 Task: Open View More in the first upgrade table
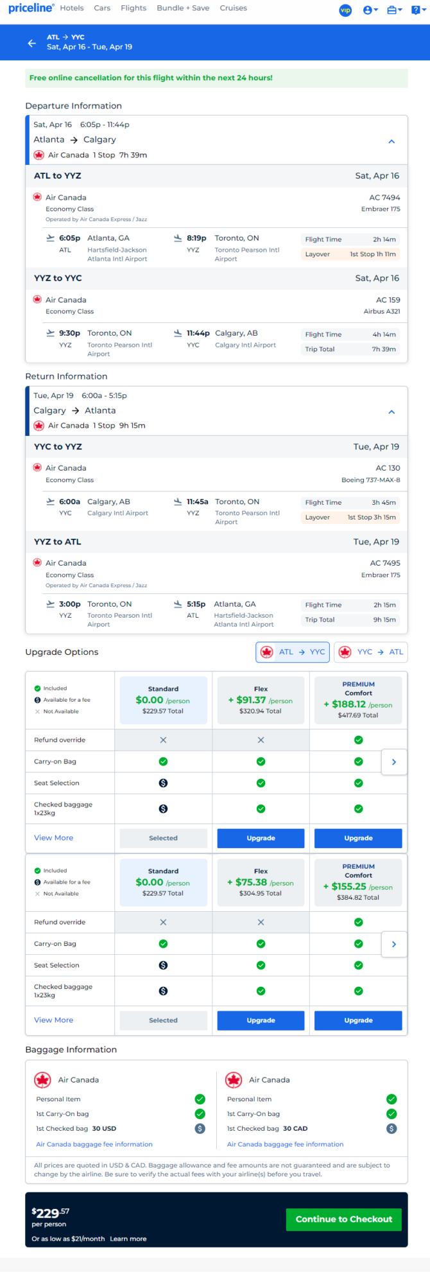[x=54, y=838]
